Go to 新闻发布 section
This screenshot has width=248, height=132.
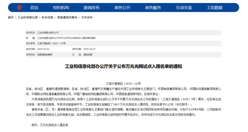click(x=91, y=8)
